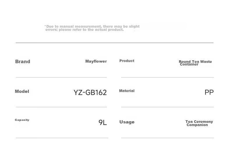Screen dimensions: 230x159
Task: Click the Brand label
Action: [x=23, y=61]
